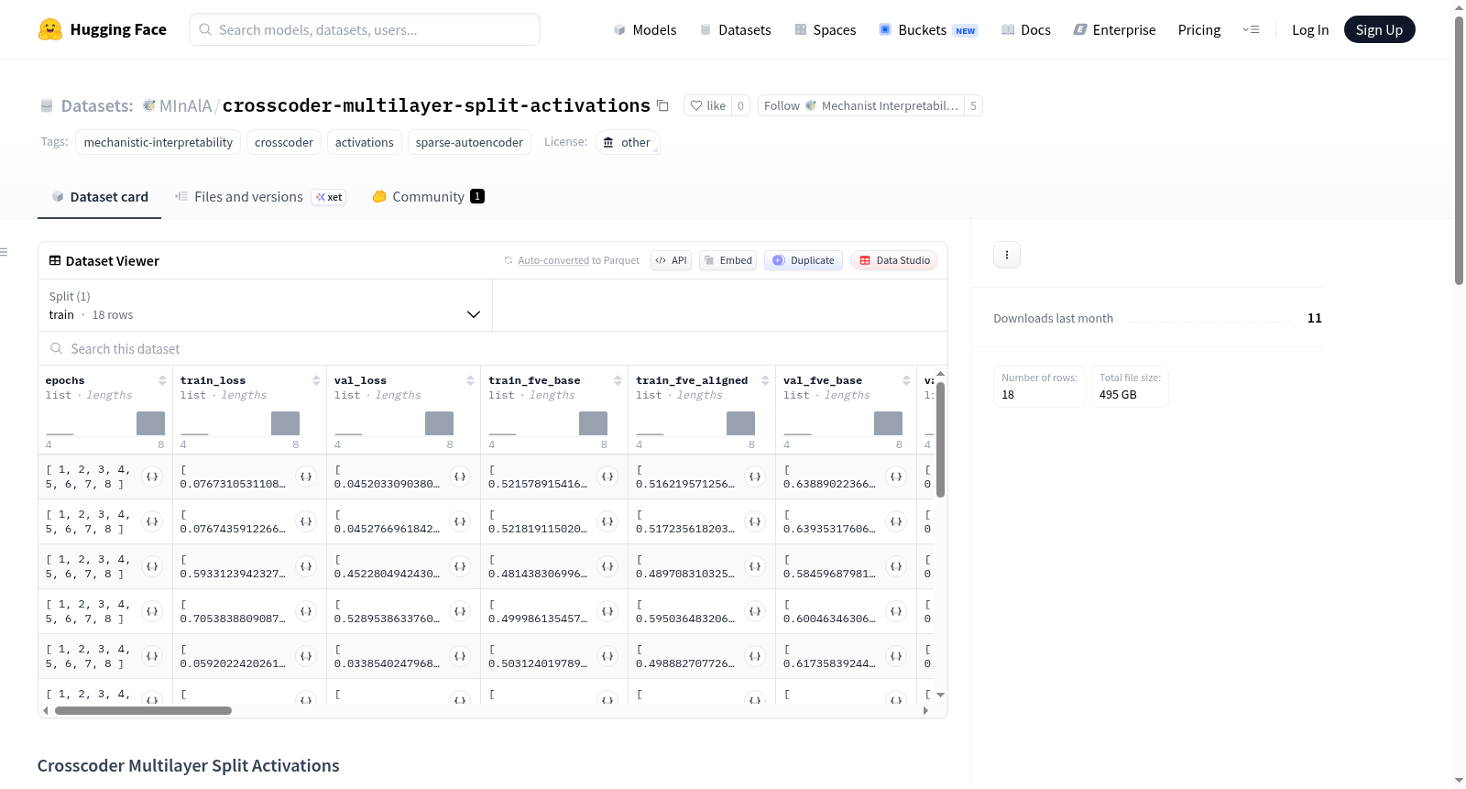Click the other license tag
This screenshot has height=789, width=1466.
tap(628, 142)
